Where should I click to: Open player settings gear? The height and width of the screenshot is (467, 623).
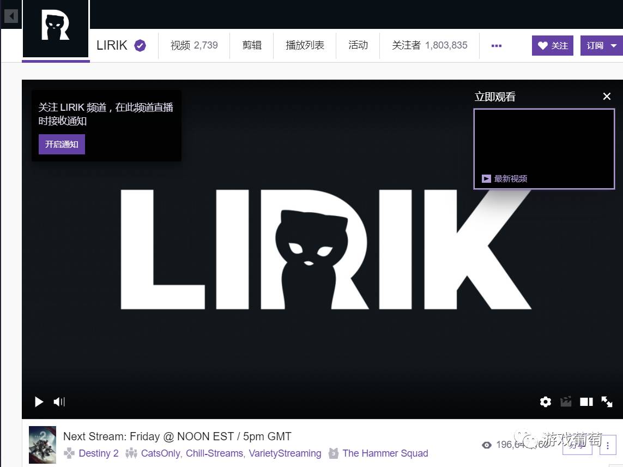point(546,402)
